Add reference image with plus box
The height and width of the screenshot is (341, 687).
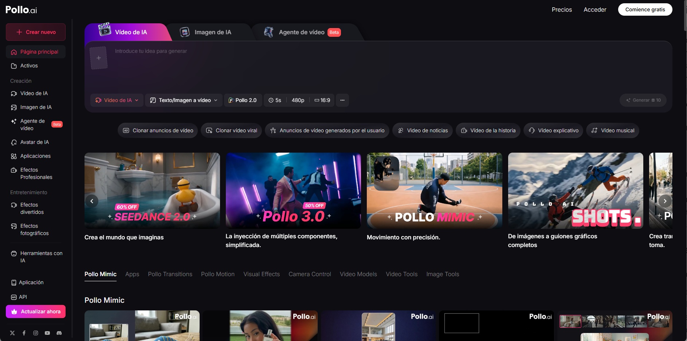pos(98,58)
